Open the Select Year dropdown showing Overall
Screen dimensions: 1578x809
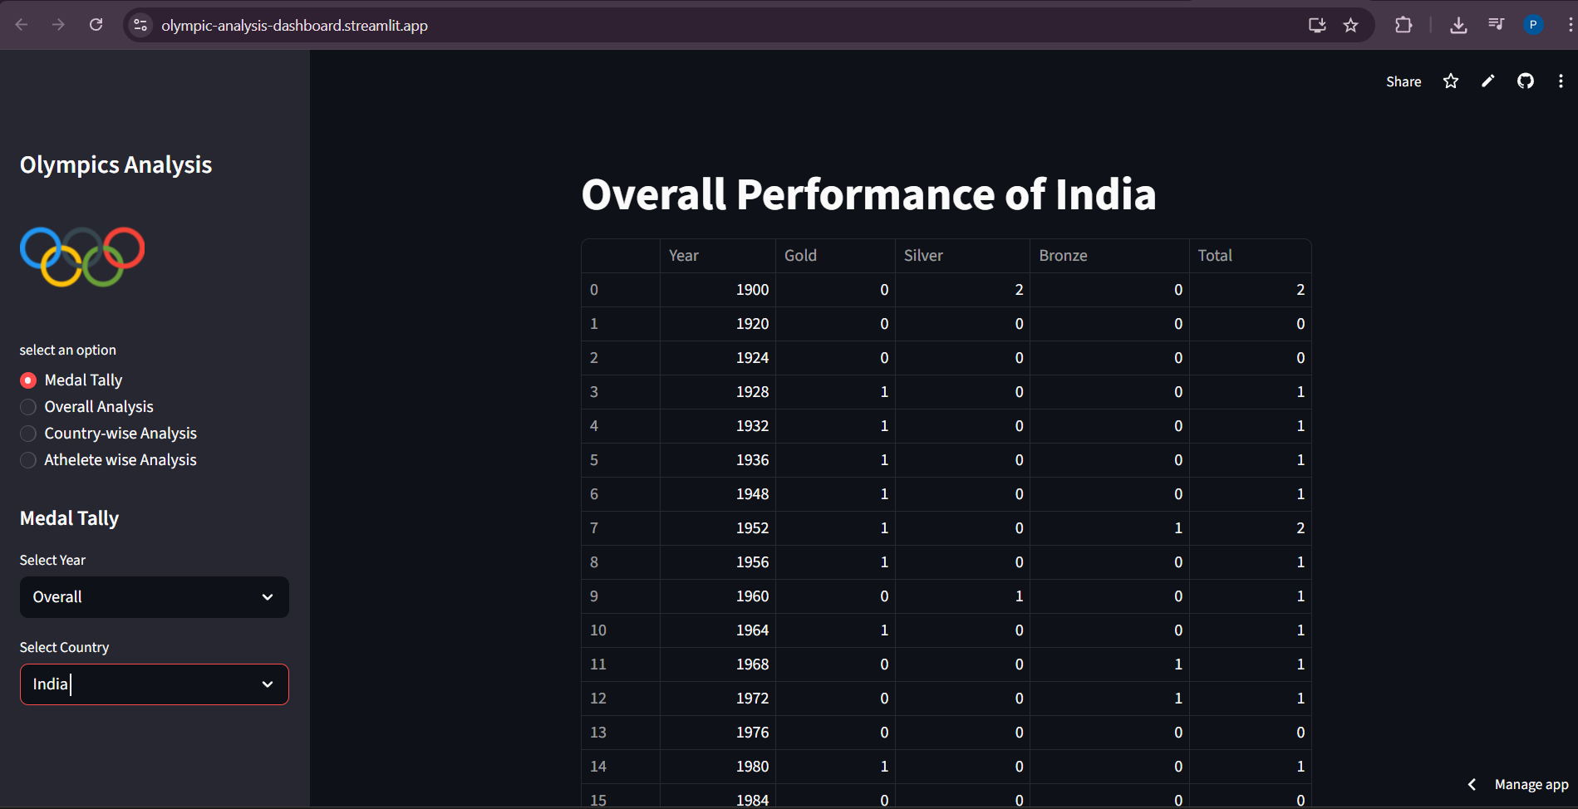[155, 597]
